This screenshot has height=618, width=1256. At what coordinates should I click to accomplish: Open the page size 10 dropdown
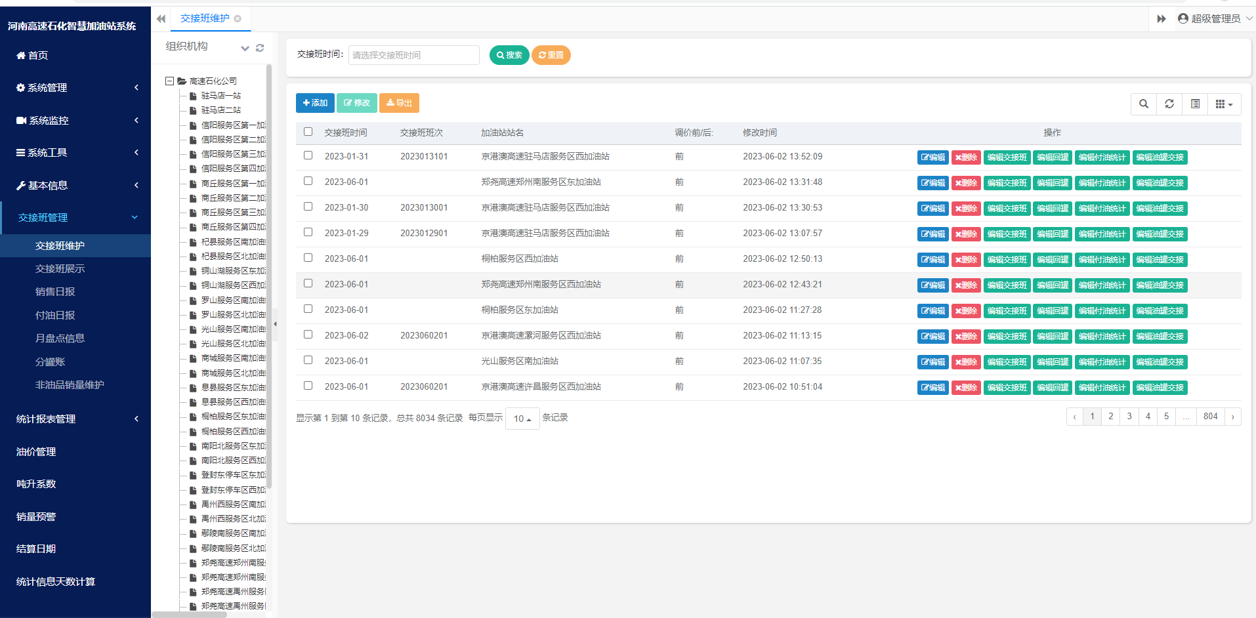(x=522, y=419)
